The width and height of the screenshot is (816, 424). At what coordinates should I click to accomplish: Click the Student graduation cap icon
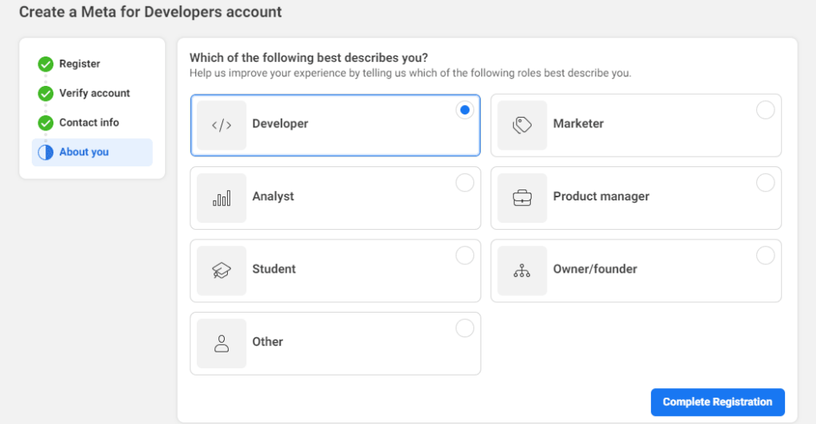pos(222,270)
